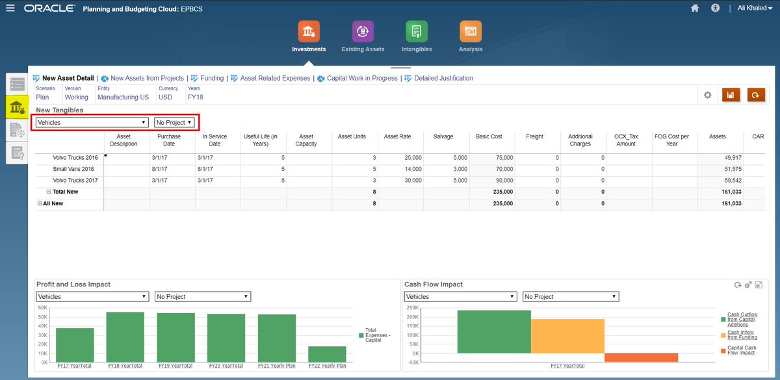Open Profit and Loss Impact Vehicles dropdown
The image size is (780, 380).
(x=92, y=296)
